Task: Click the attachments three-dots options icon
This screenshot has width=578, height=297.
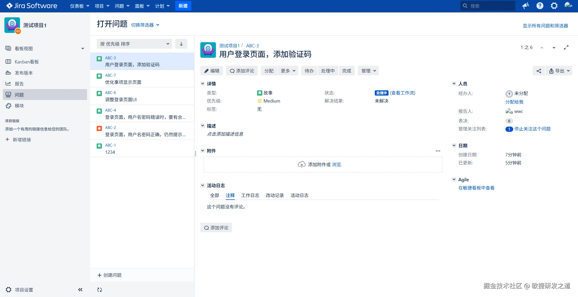Action: [438, 151]
